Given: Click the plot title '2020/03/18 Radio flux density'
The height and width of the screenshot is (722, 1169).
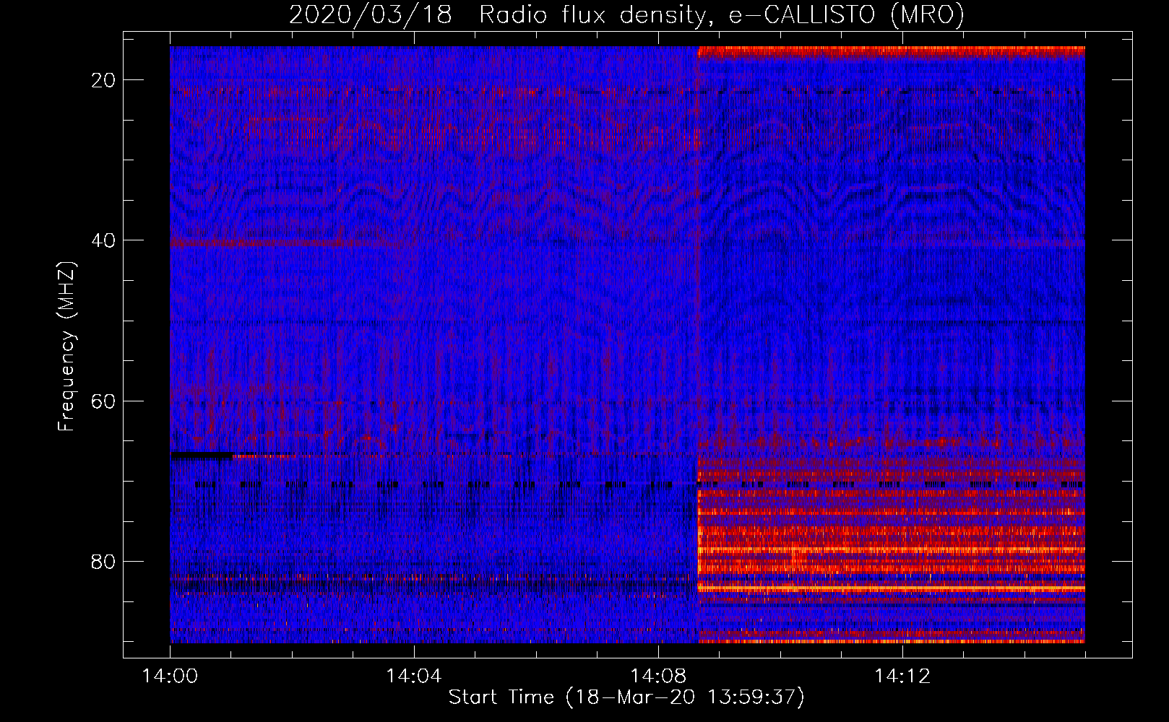Looking at the screenshot, I should coord(626,14).
